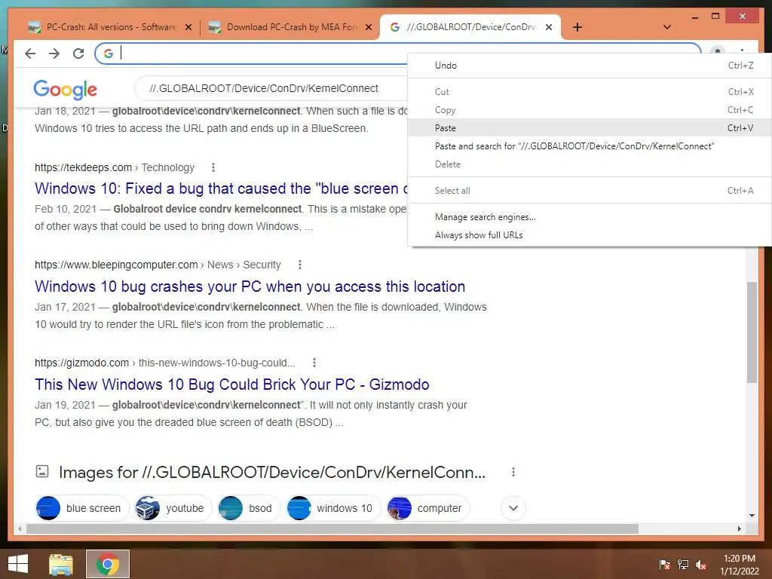Open the gizmodo result three-dot menu

(314, 363)
